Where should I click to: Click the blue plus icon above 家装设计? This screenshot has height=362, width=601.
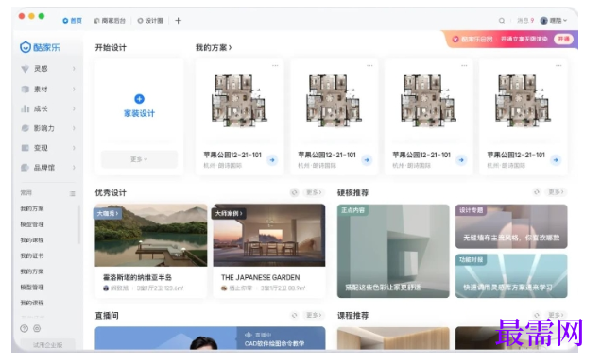[x=139, y=99]
